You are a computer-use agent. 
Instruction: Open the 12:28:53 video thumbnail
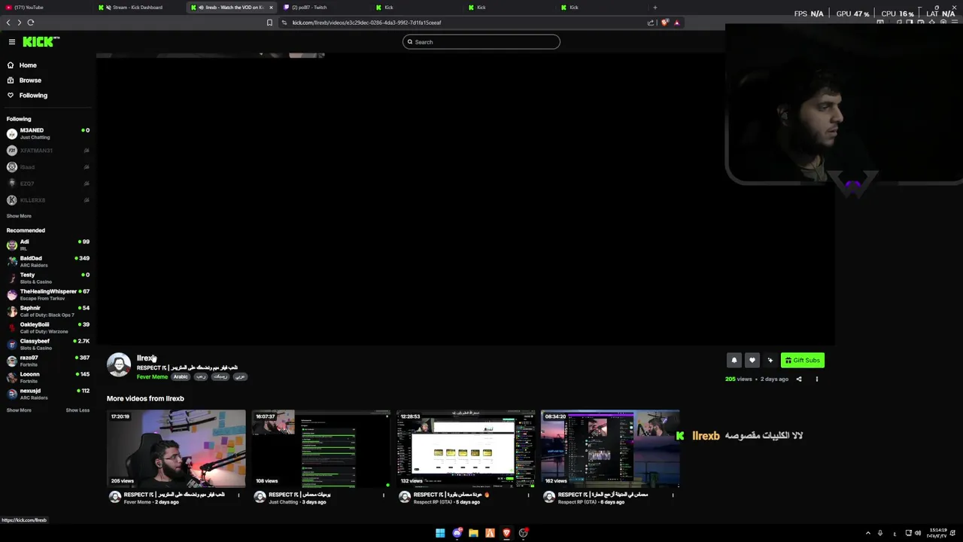click(x=466, y=449)
